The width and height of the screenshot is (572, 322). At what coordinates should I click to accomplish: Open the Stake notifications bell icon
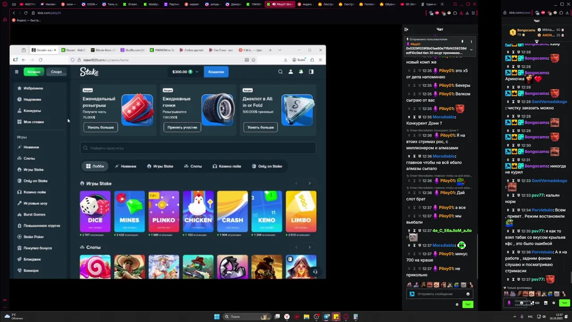(301, 72)
